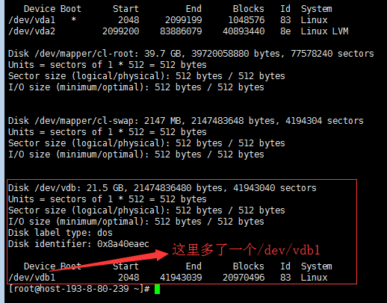Click the 41943039 End value
This screenshot has height=303, width=387.
(x=181, y=278)
